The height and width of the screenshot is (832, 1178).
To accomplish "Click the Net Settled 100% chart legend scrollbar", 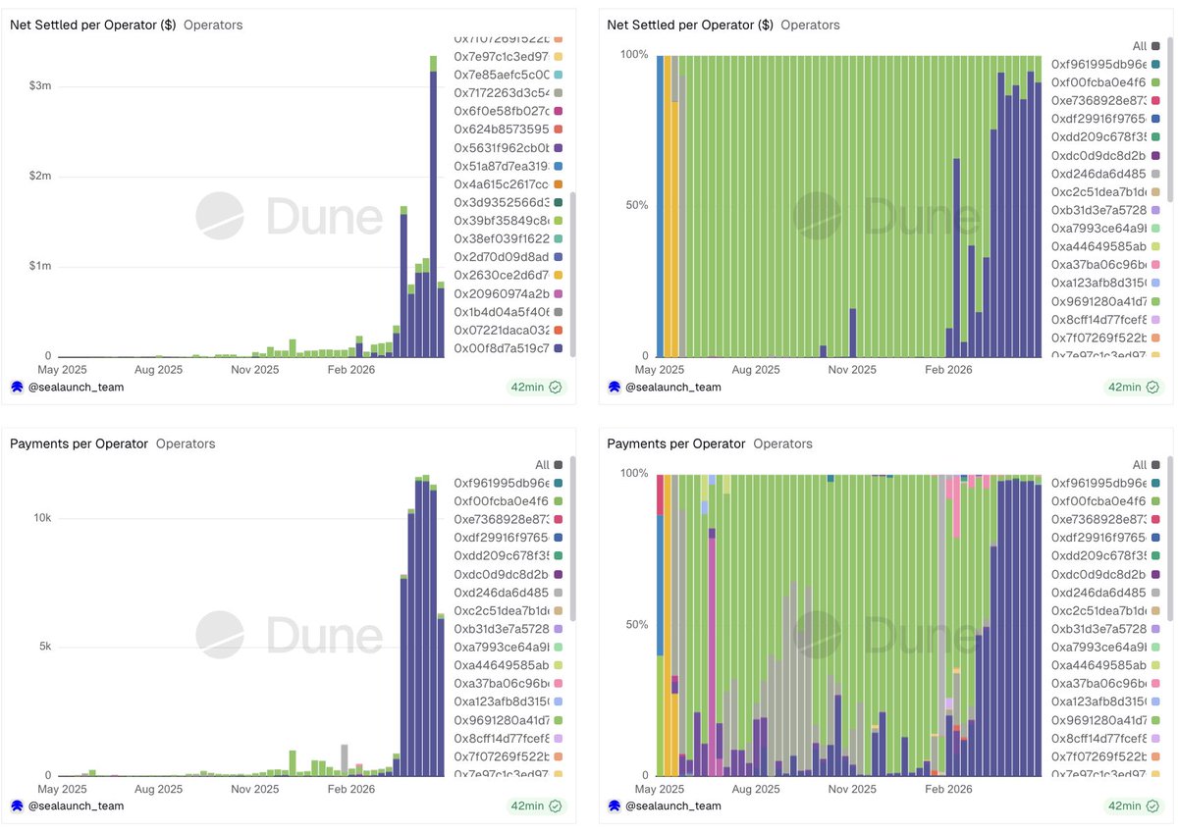I will (x=1170, y=120).
